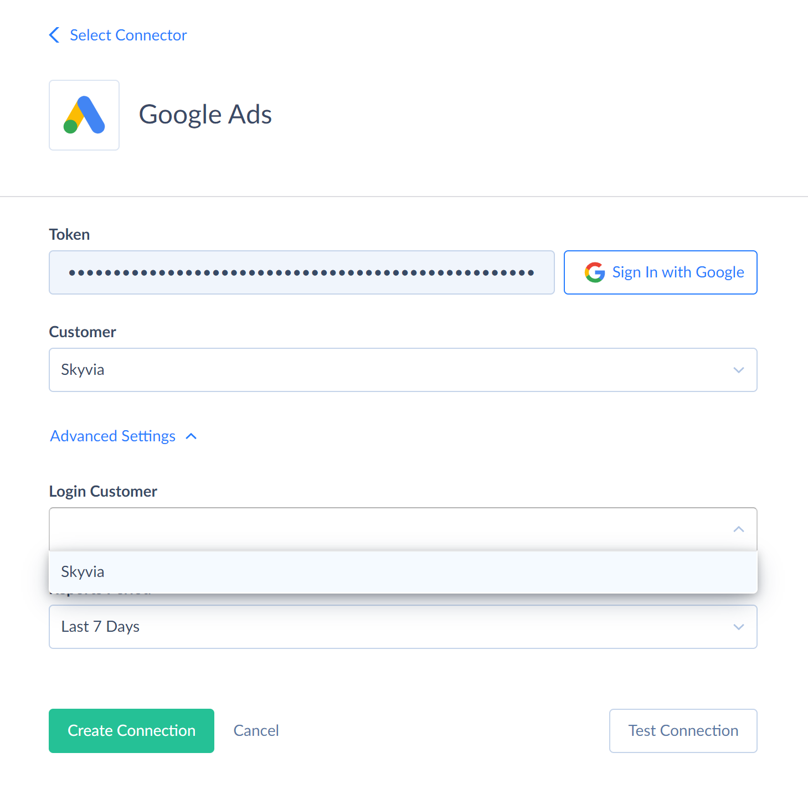
Task: Click the Sign In with Google button
Action: tap(660, 272)
